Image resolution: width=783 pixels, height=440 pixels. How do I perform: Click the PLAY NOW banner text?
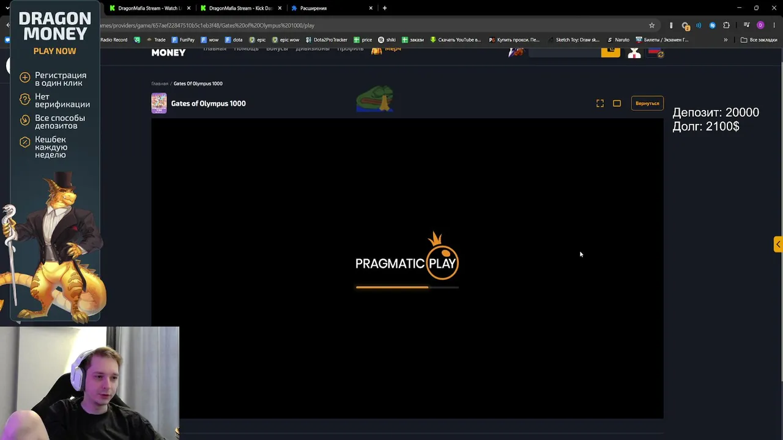click(55, 51)
